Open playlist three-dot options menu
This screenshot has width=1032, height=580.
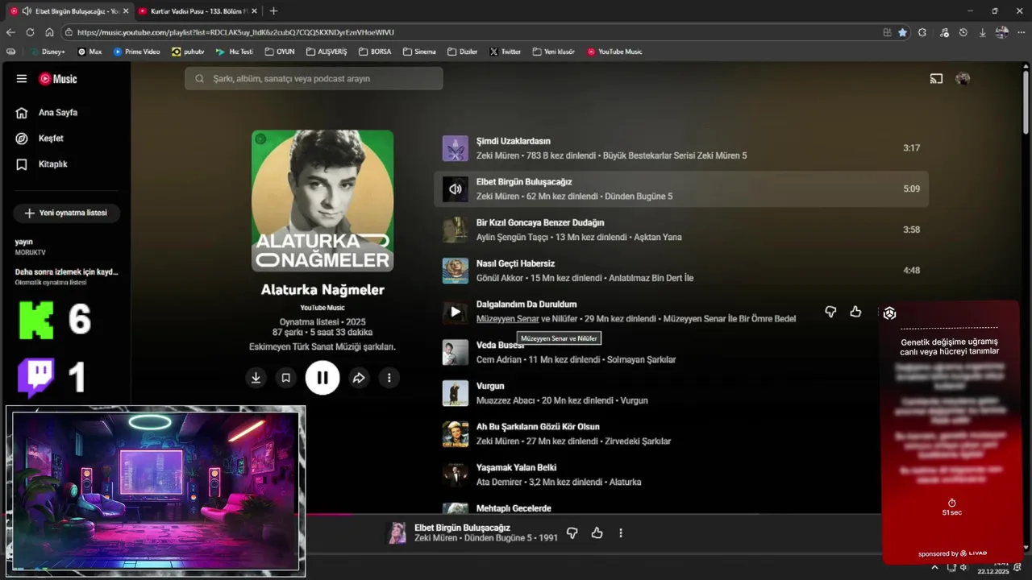coord(389,378)
